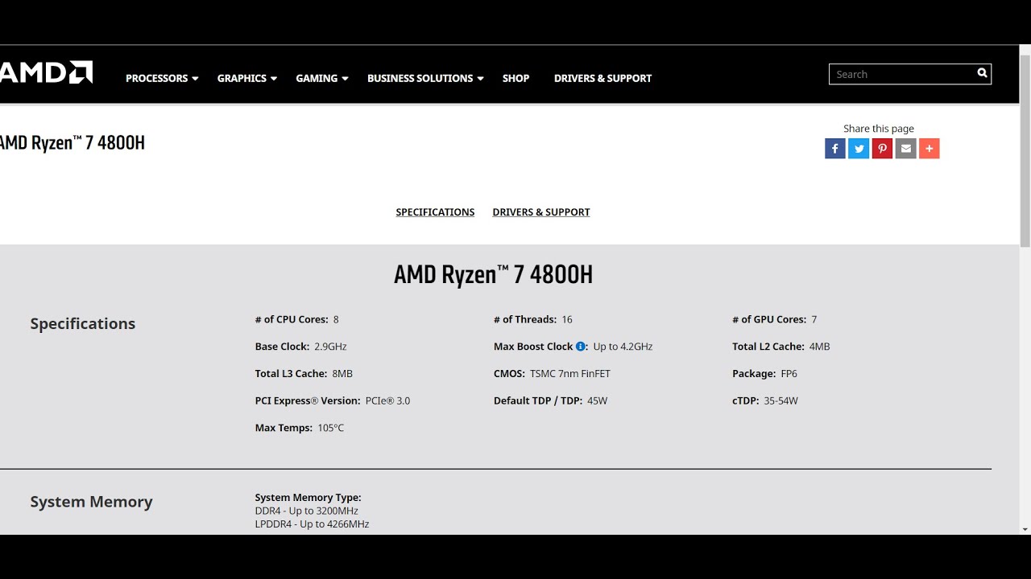Select 'Total L2 Cache: 4MB' text
The image size is (1031, 579).
(x=781, y=347)
